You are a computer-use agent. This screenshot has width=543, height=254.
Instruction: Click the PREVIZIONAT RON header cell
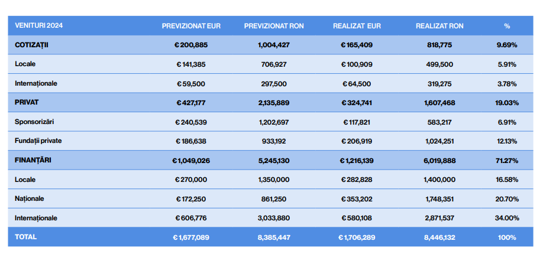point(273,26)
